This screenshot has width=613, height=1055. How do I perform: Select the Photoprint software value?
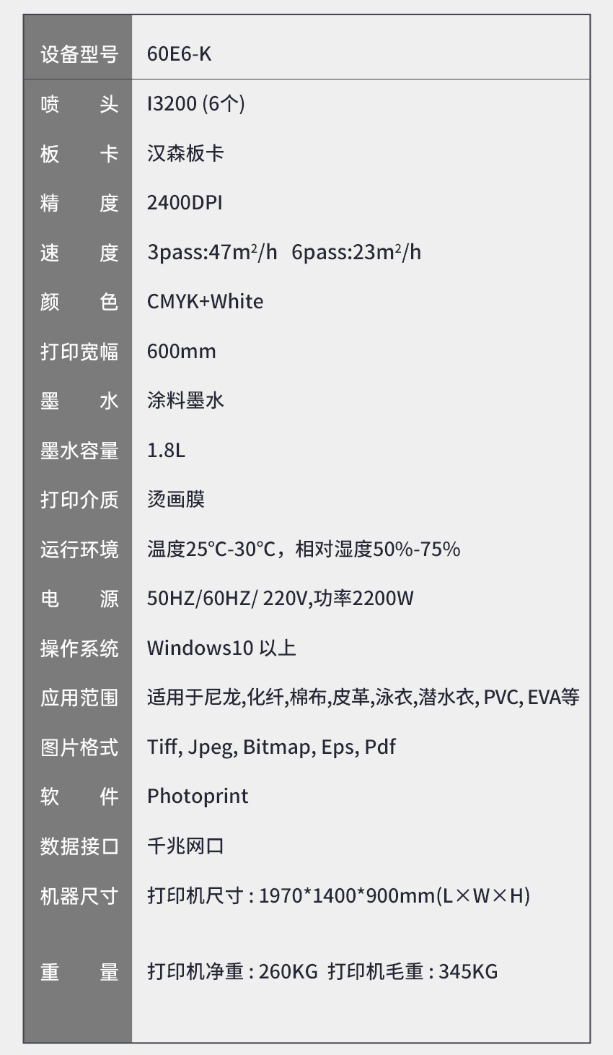(x=198, y=796)
